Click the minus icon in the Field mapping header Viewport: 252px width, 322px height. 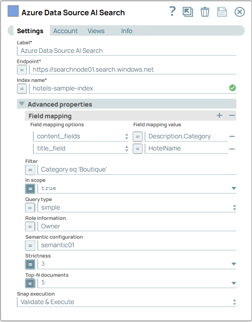[232, 116]
